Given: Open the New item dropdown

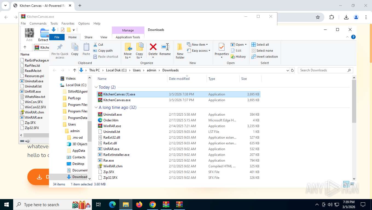Looking at the screenshot, I should (x=197, y=45).
